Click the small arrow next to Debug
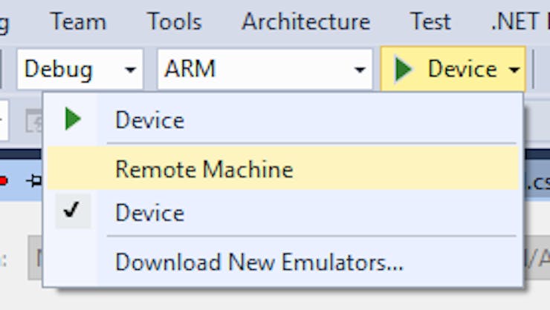 [131, 70]
